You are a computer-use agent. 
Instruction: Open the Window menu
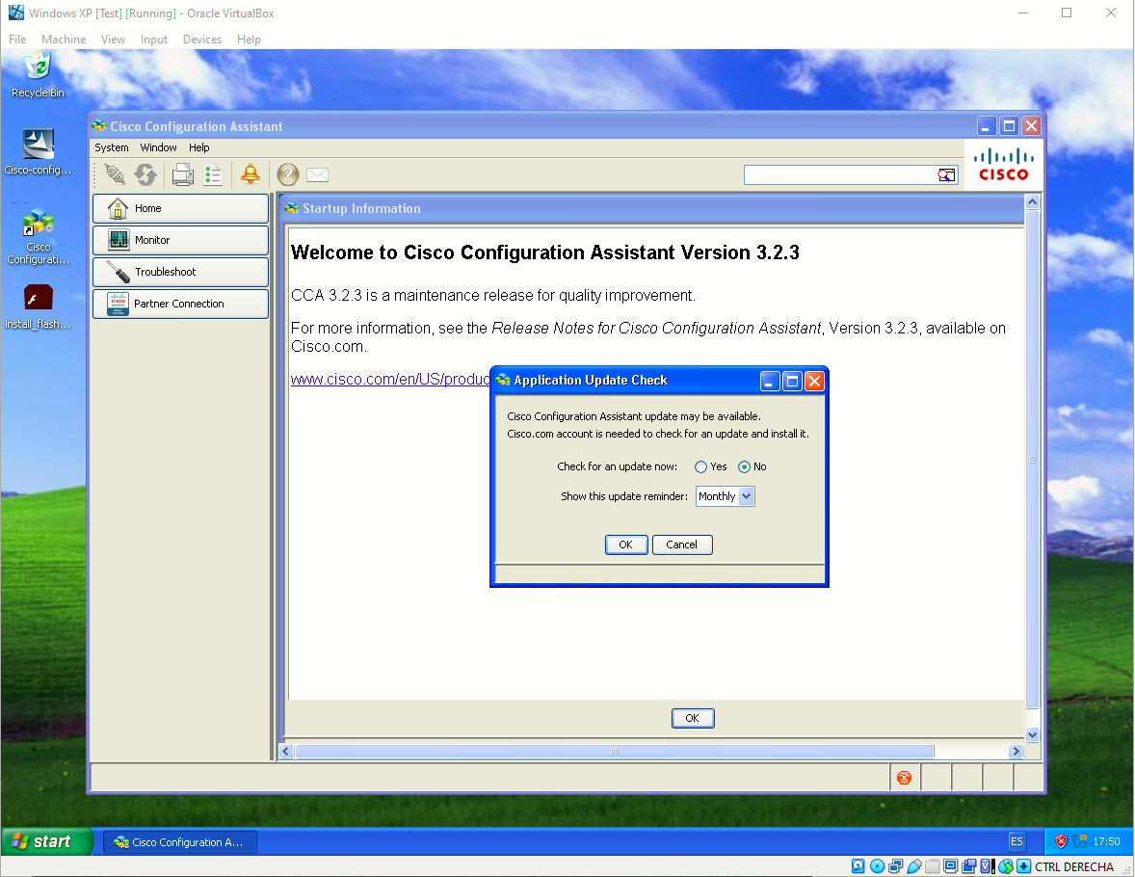(159, 147)
